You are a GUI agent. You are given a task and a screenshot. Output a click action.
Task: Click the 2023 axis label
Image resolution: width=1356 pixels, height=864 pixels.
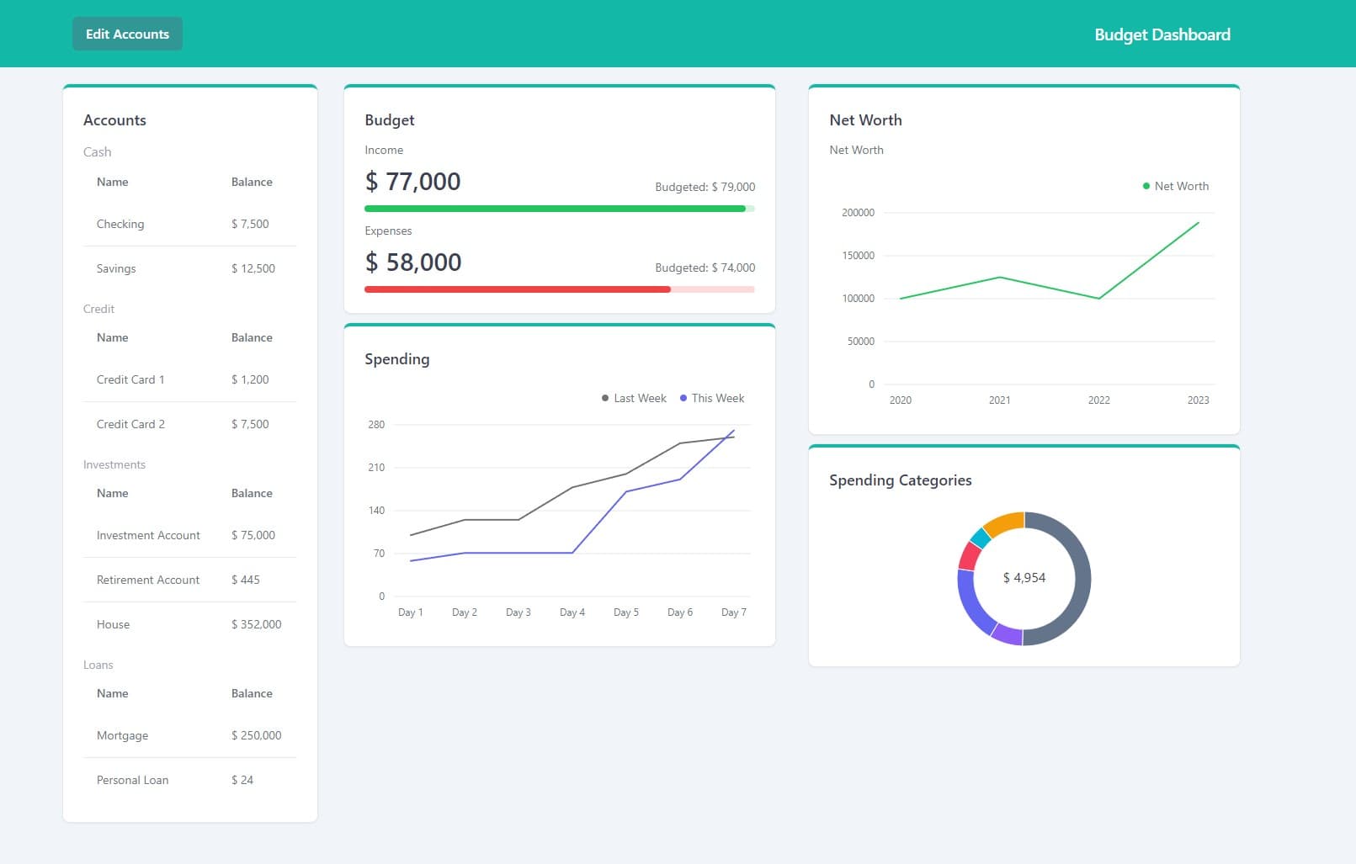1199,400
